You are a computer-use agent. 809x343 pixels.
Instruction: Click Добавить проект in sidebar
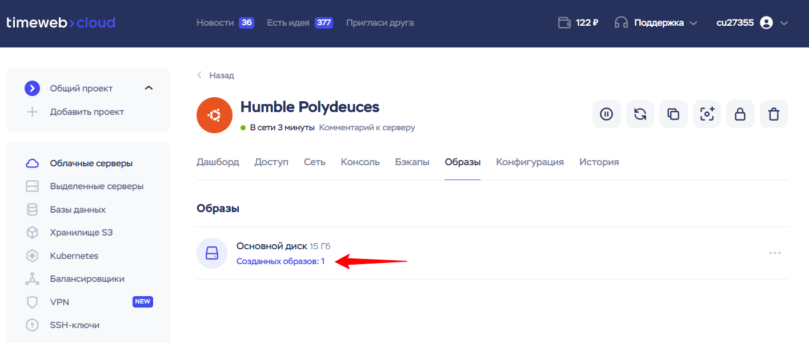coord(87,112)
